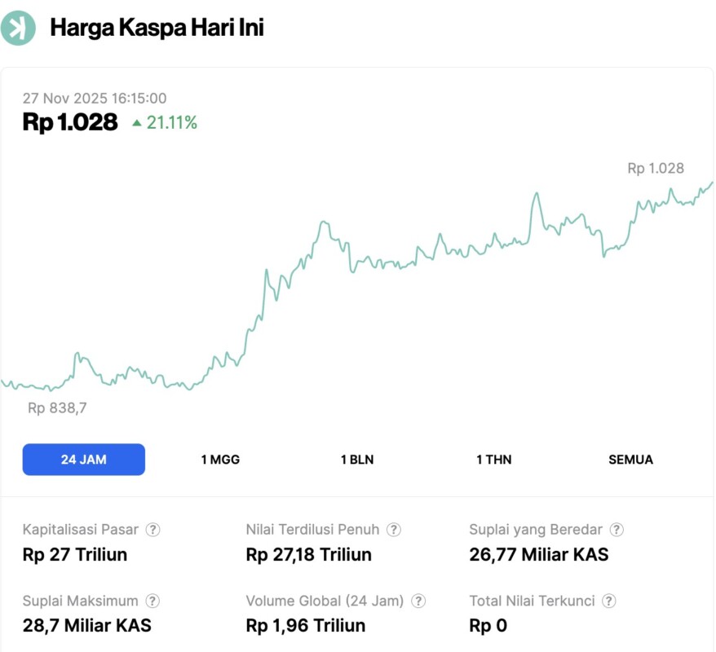Switch chart to 1 MGG range
The width and height of the screenshot is (716, 652).
coord(219,460)
